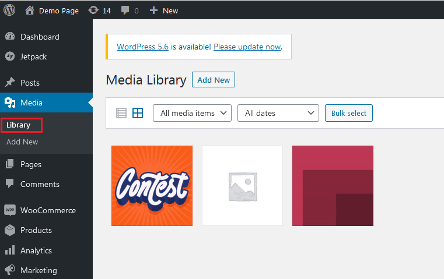Image resolution: width=444 pixels, height=279 pixels.
Task: Click the Add New button next to Media Library
Action: (214, 80)
